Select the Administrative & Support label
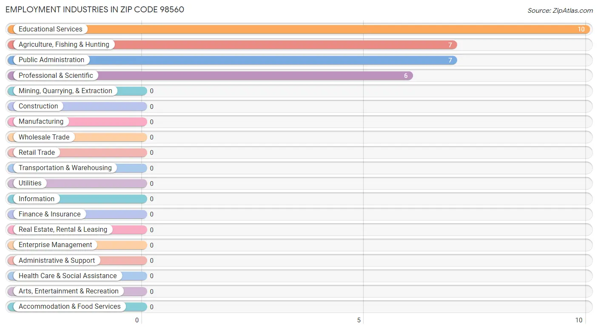The width and height of the screenshot is (598, 330). click(x=57, y=261)
